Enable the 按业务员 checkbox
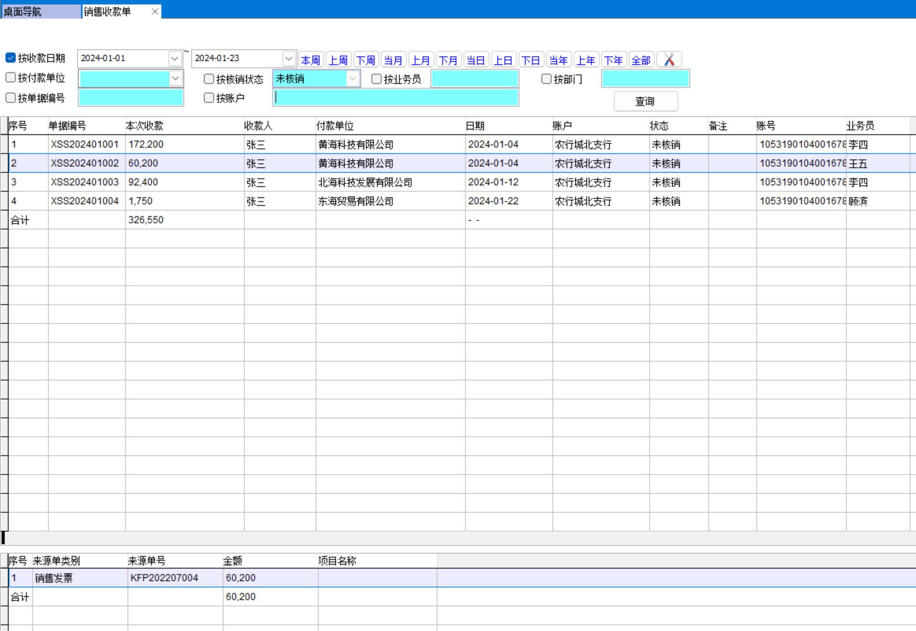The height and width of the screenshot is (631, 916). tap(376, 79)
